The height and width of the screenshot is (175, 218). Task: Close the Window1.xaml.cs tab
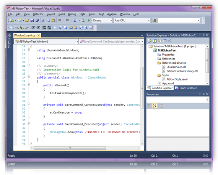tap(39, 35)
